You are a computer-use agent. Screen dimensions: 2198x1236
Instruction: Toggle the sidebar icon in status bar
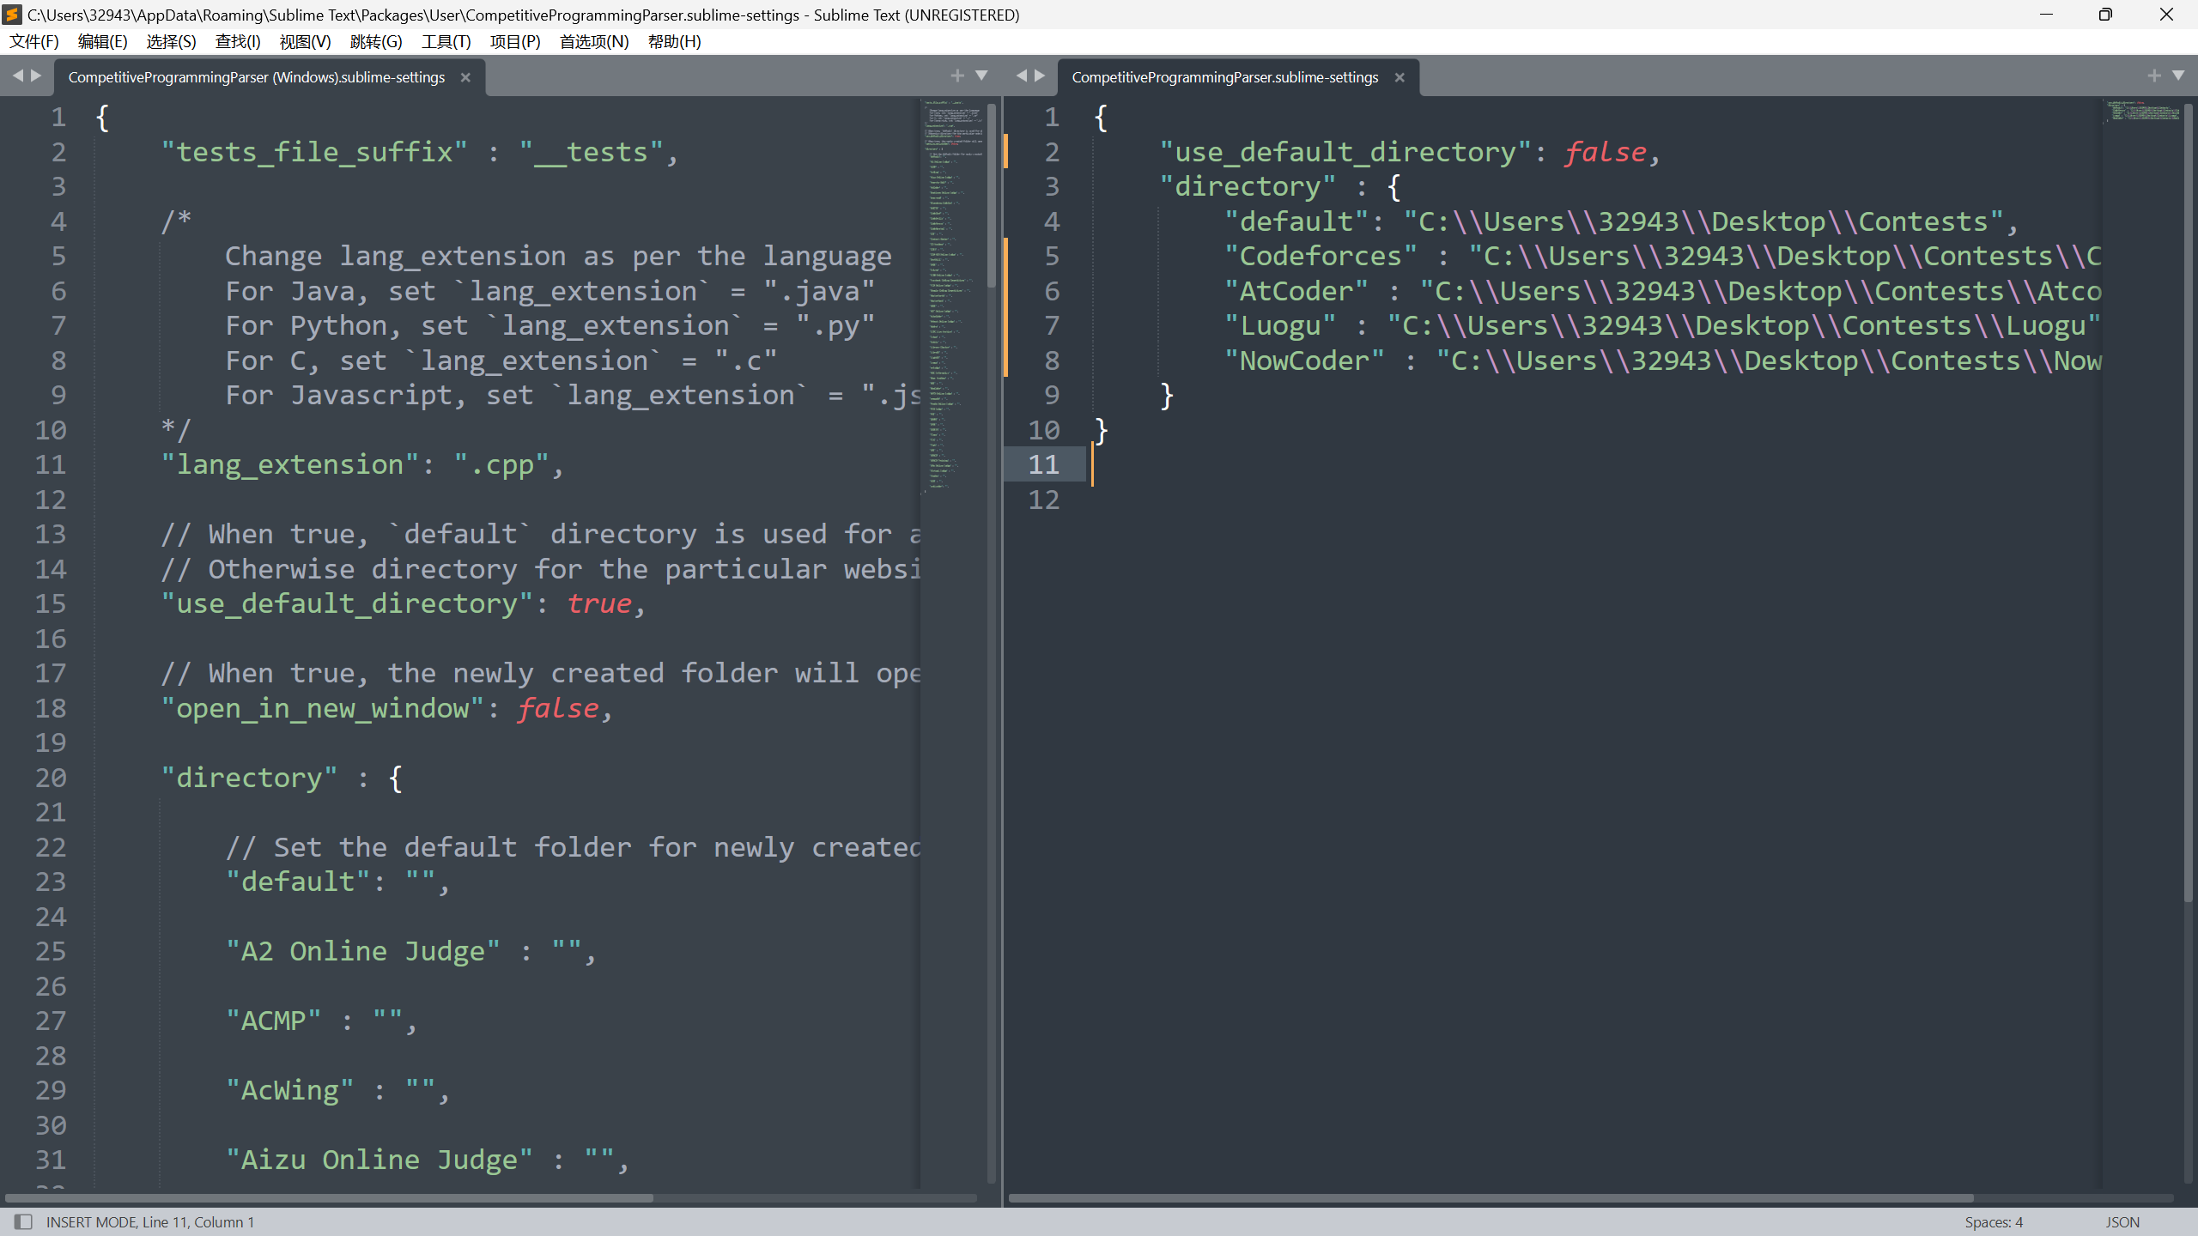[x=23, y=1221]
